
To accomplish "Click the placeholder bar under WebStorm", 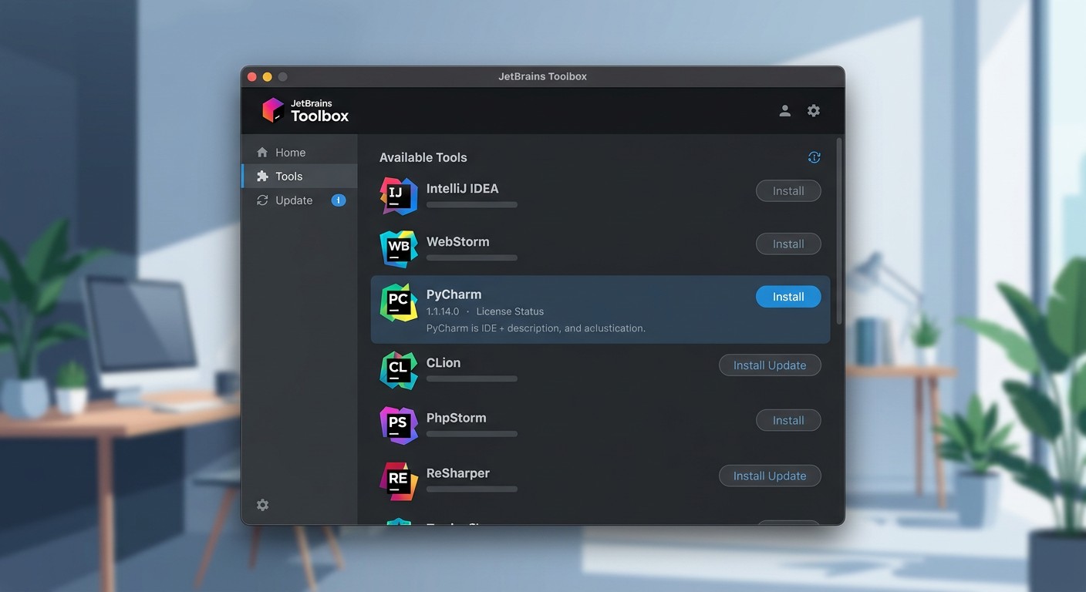I will 472,258.
